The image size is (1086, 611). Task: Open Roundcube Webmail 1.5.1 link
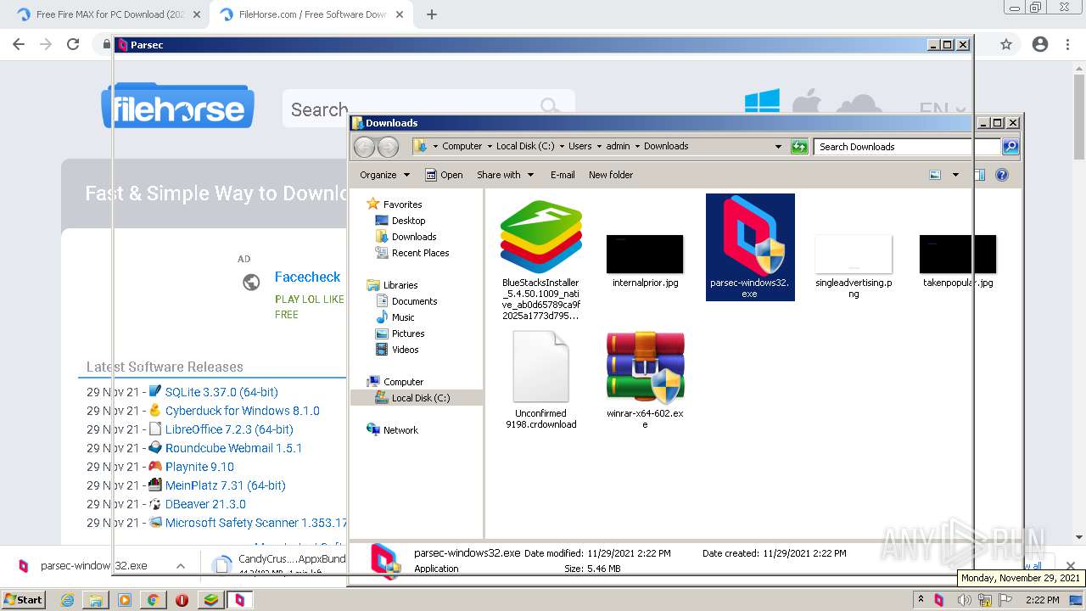pos(233,448)
